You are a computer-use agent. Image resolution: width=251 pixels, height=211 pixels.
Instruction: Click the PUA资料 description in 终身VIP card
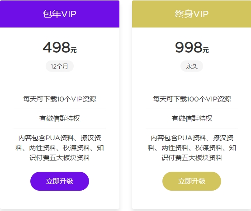[x=192, y=147]
